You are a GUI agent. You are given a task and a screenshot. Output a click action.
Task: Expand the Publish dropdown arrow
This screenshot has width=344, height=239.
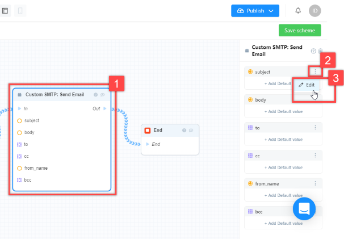271,11
